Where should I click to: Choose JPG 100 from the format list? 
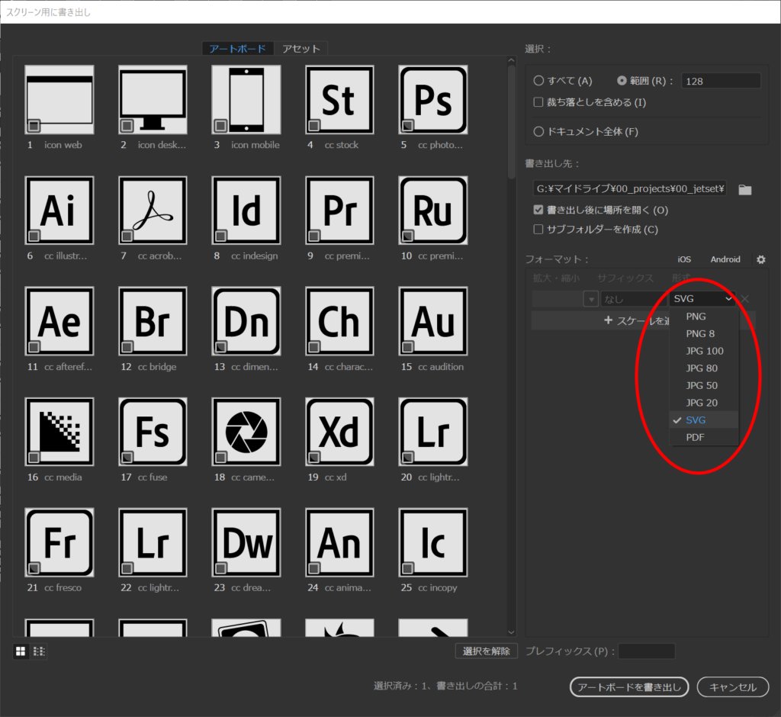704,351
